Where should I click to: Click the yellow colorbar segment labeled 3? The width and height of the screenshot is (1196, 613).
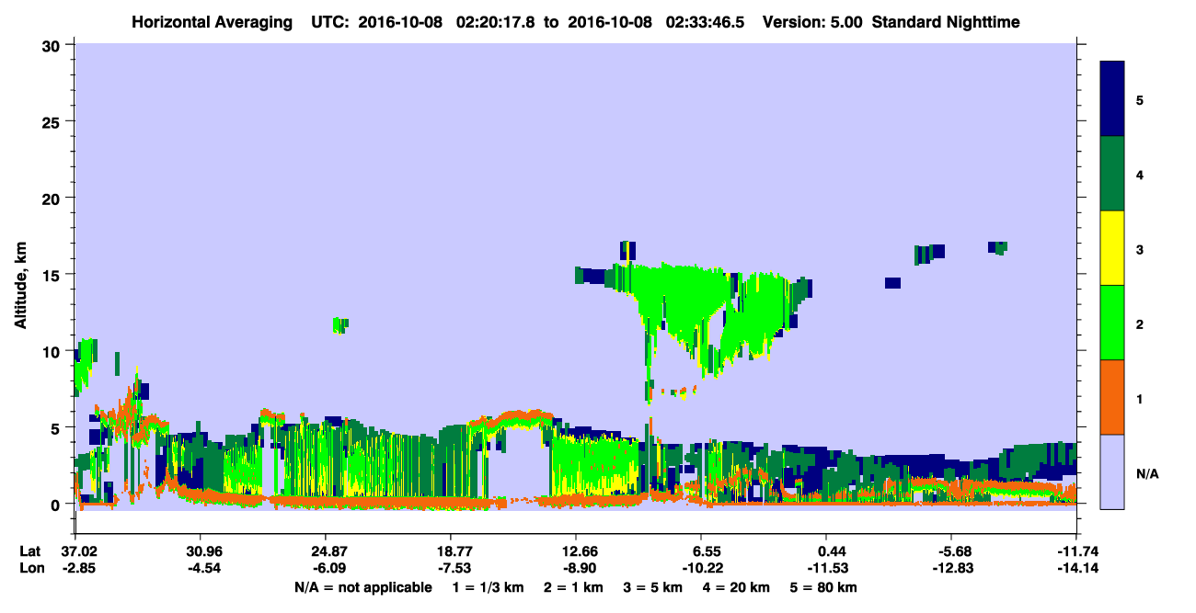coord(1112,248)
